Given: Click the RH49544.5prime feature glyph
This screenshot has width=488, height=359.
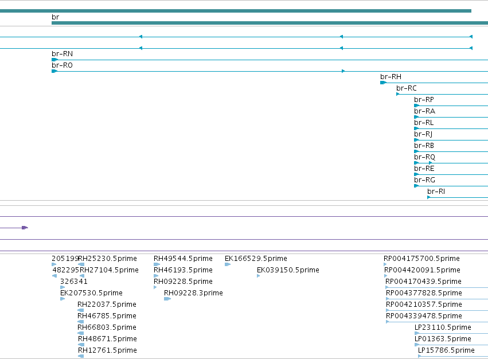Looking at the screenshot, I should (157, 264).
